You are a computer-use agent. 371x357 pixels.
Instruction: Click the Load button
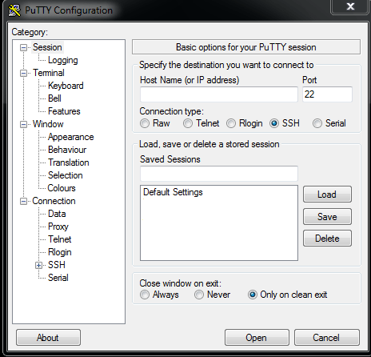327,195
